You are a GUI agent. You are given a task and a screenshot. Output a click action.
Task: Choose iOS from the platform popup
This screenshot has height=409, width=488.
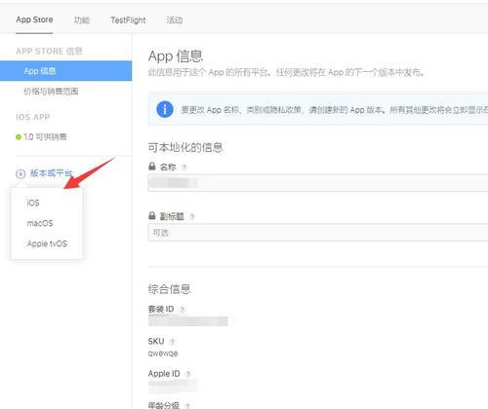(33, 203)
